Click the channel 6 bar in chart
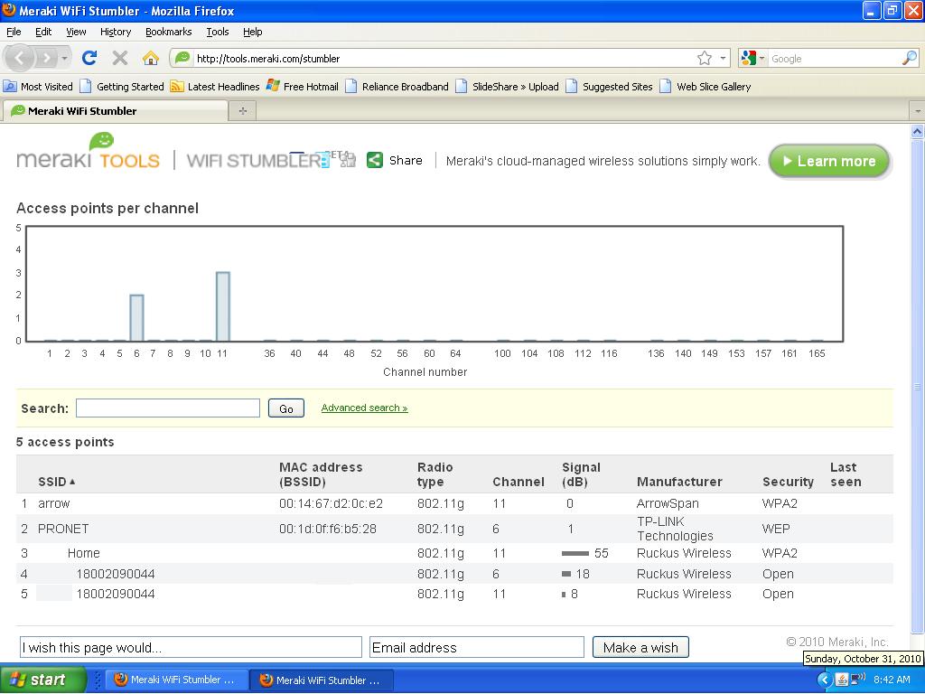Viewport: 925px width, 694px height. [136, 317]
